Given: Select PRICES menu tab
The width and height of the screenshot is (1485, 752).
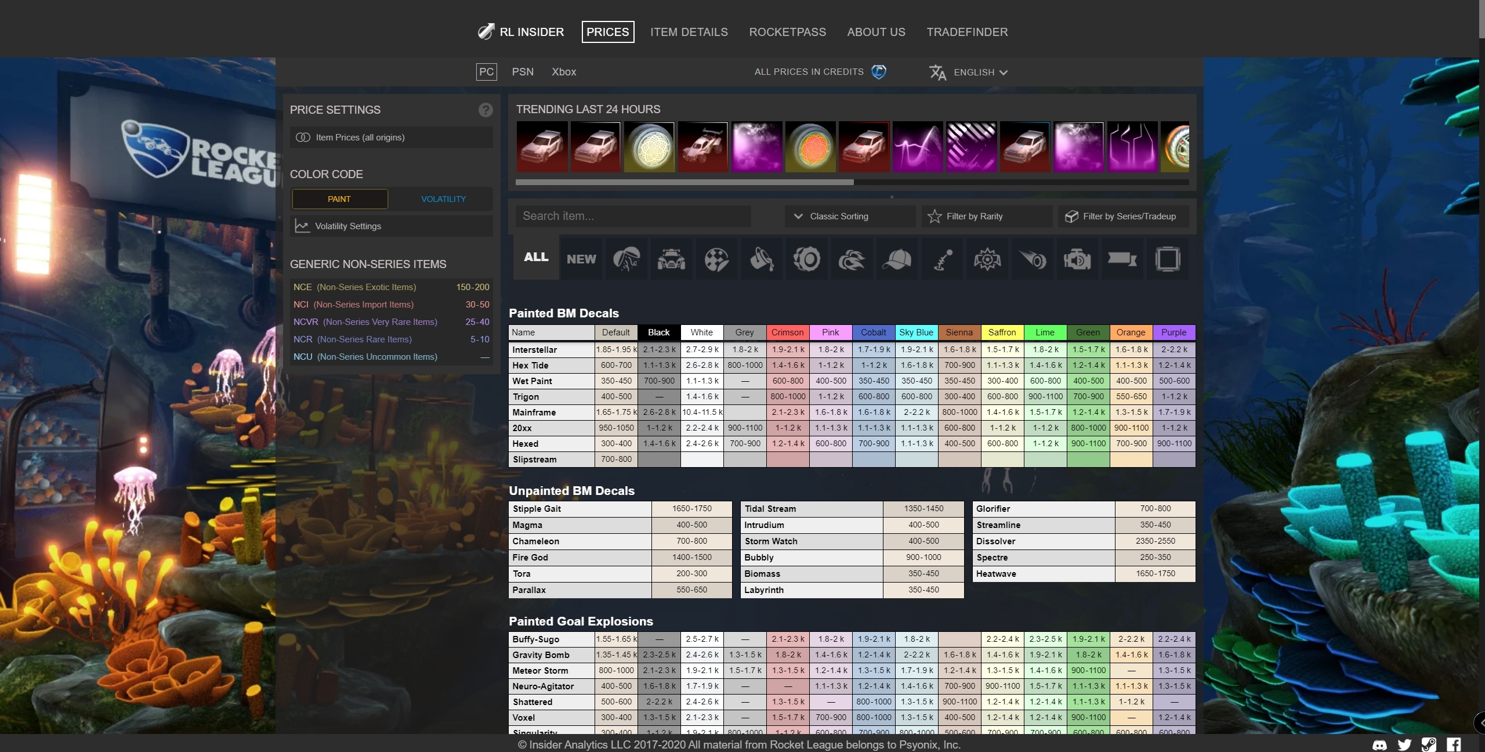Looking at the screenshot, I should [607, 31].
